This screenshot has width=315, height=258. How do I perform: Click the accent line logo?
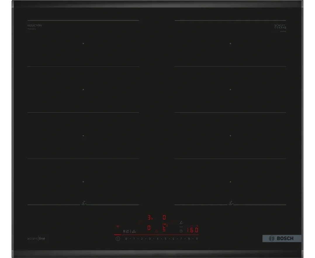pyautogui.click(x=36, y=239)
